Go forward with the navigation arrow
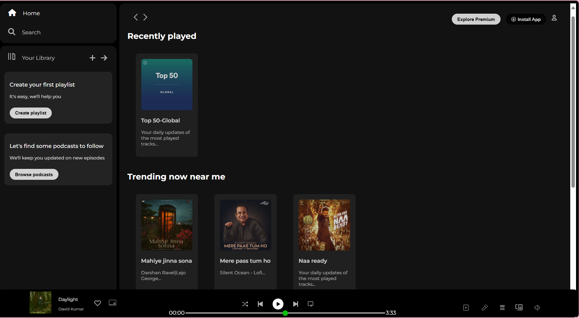The image size is (580, 318). tap(146, 17)
